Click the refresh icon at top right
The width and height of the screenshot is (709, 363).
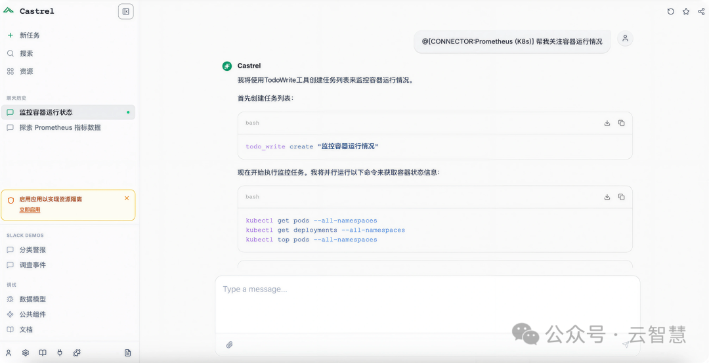point(671,12)
